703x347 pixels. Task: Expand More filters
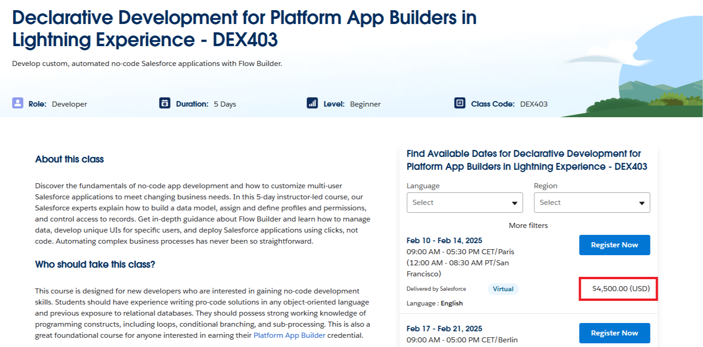528,226
